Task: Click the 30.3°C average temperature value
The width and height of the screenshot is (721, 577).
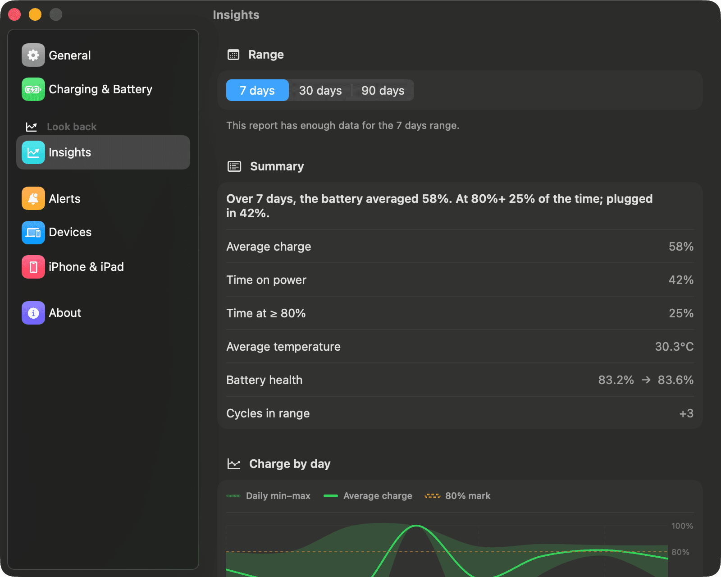Action: pos(674,347)
